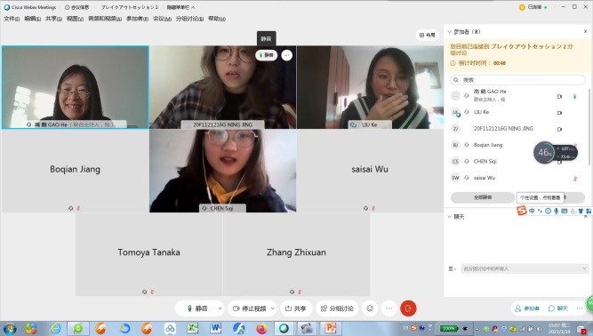
Task: Click the Share button in the toolbar
Action: tap(295, 308)
